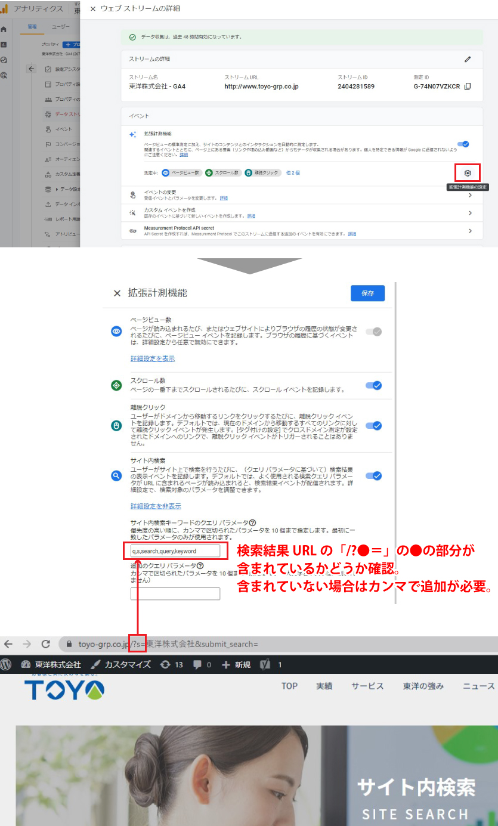Click the site search magnifier icon
This screenshot has width=498, height=826.
click(x=117, y=476)
